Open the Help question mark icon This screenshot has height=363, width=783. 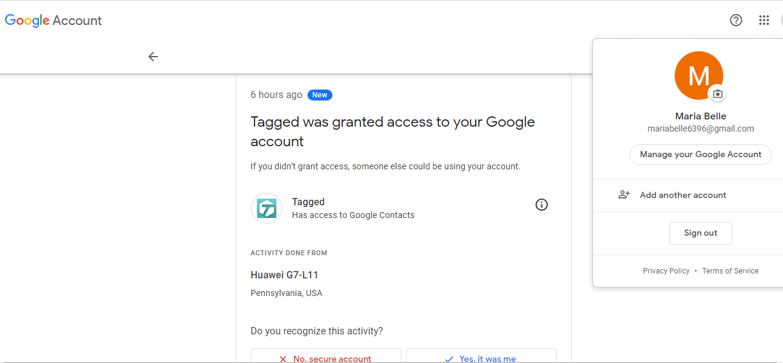coord(736,20)
